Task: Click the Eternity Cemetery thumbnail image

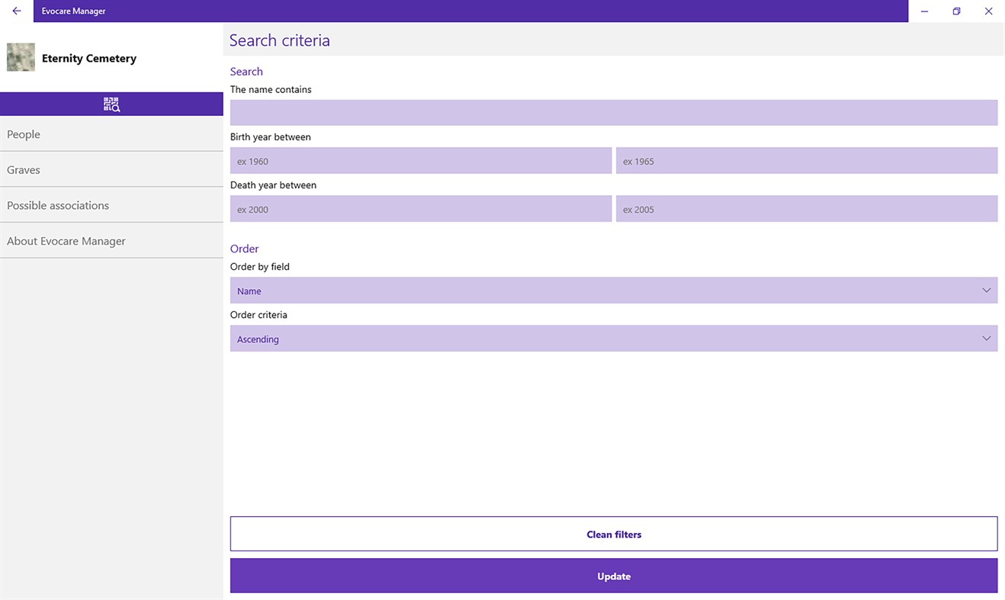Action: tap(21, 56)
